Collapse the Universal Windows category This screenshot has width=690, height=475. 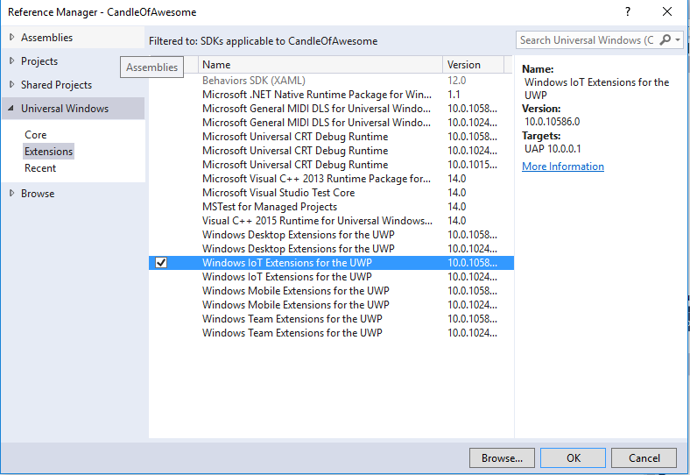pos(11,109)
